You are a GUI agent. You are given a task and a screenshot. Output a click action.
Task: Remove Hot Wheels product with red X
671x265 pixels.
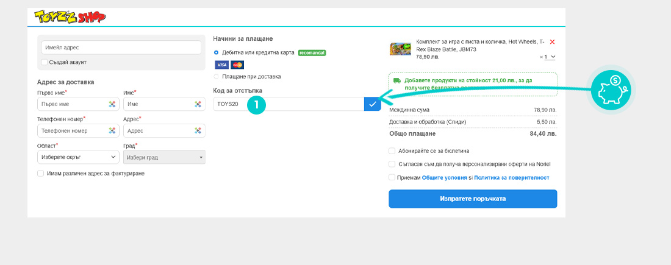[x=552, y=42]
